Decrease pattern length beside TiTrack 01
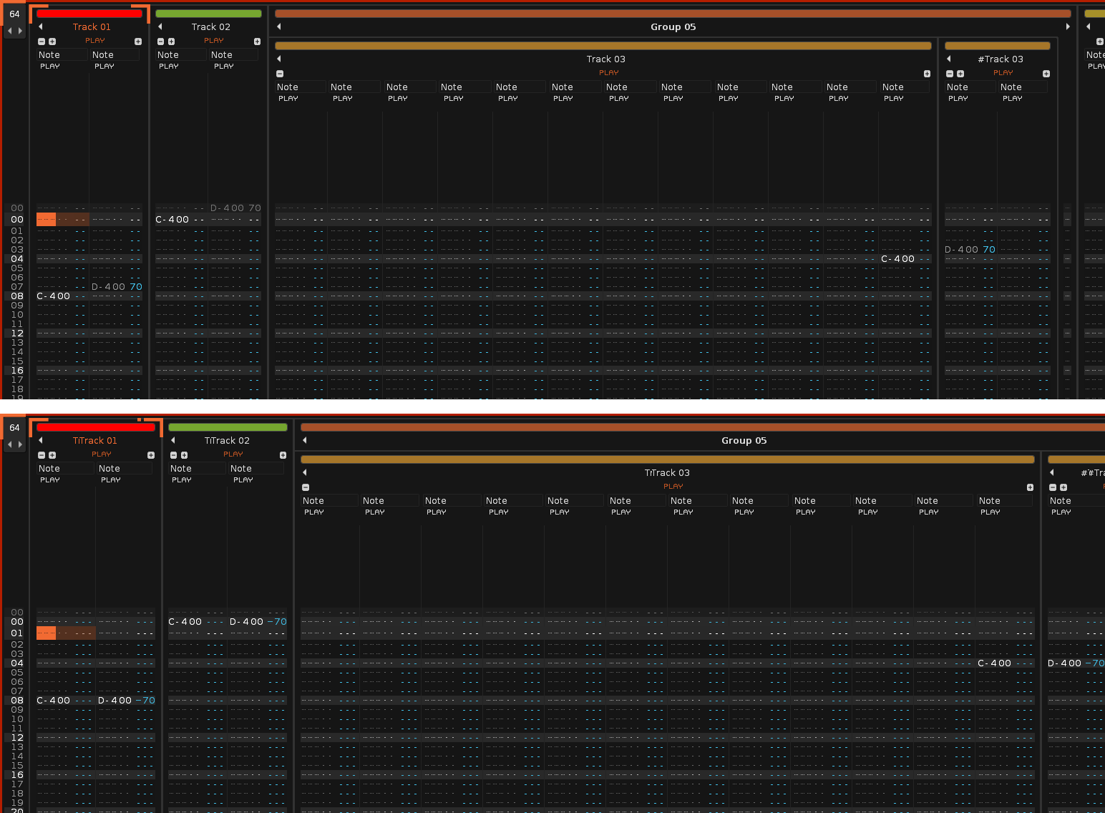Image resolution: width=1105 pixels, height=813 pixels. pos(10,444)
